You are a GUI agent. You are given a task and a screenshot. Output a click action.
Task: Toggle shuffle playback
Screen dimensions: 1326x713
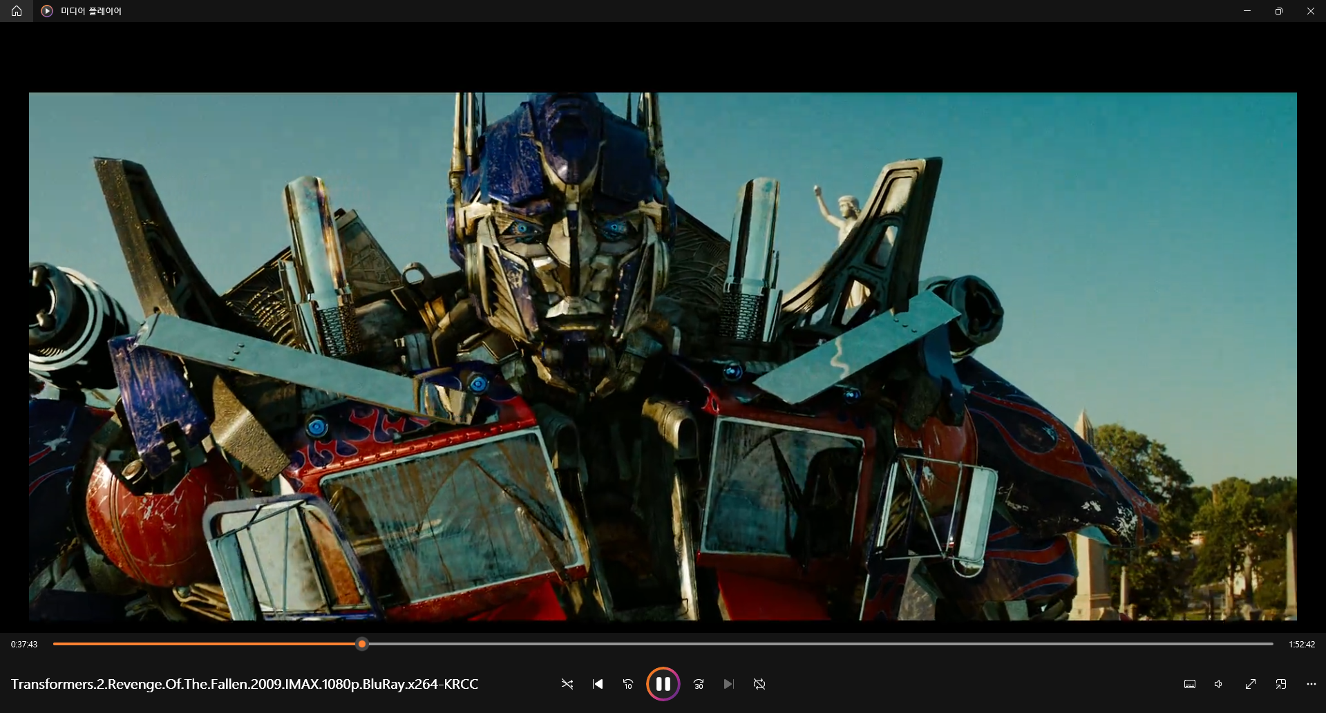(567, 684)
